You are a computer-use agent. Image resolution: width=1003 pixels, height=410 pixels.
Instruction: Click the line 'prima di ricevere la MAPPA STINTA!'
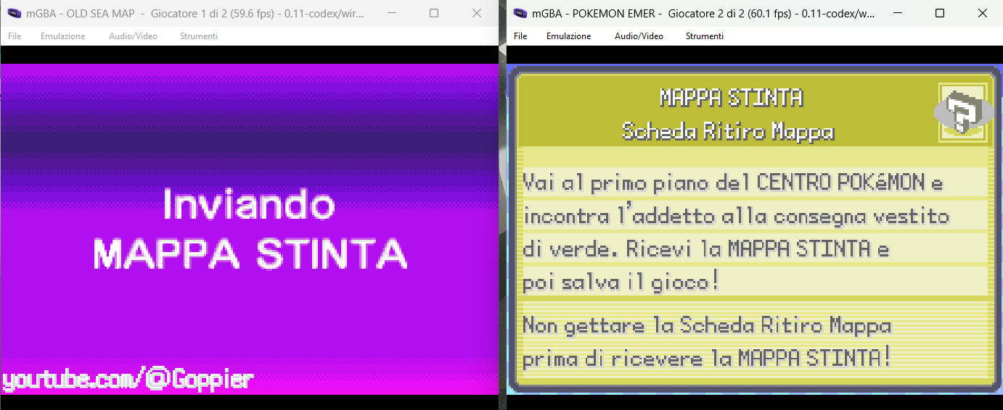click(x=706, y=359)
